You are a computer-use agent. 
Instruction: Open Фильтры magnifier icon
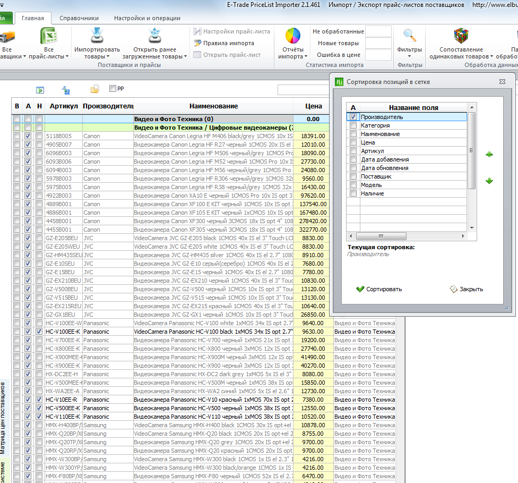pos(410,36)
